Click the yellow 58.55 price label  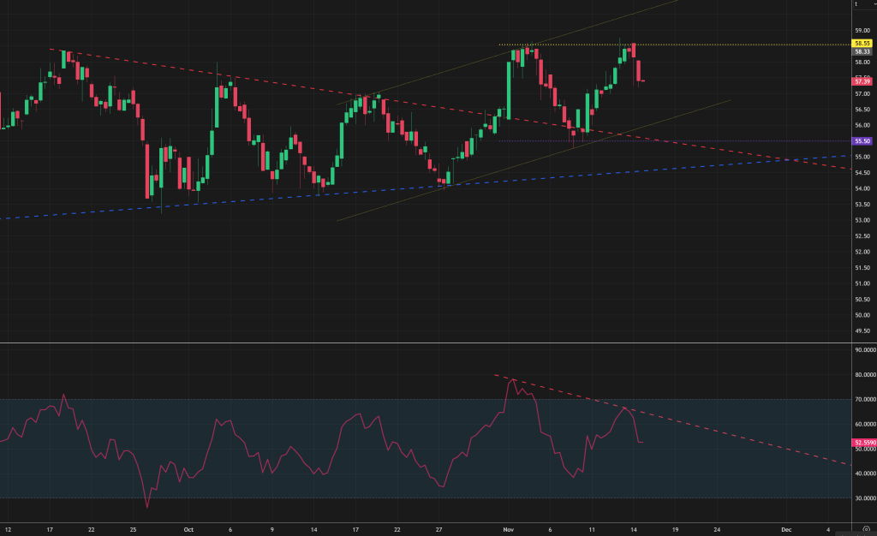click(x=862, y=44)
